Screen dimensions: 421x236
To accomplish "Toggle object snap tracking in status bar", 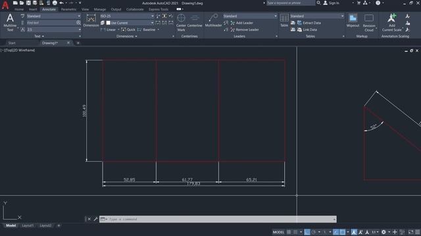I will [x=336, y=232].
